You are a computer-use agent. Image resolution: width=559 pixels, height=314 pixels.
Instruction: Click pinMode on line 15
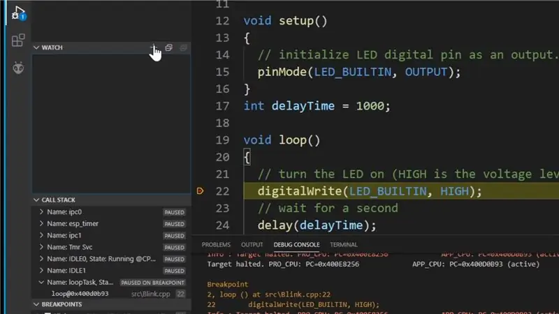coord(282,72)
